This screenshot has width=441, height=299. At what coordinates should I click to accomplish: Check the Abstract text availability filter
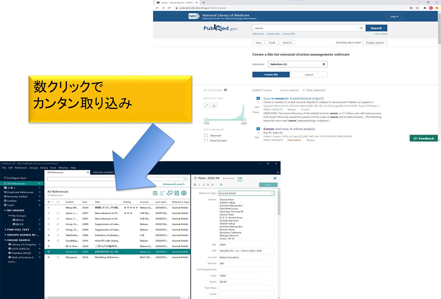tap(206, 135)
